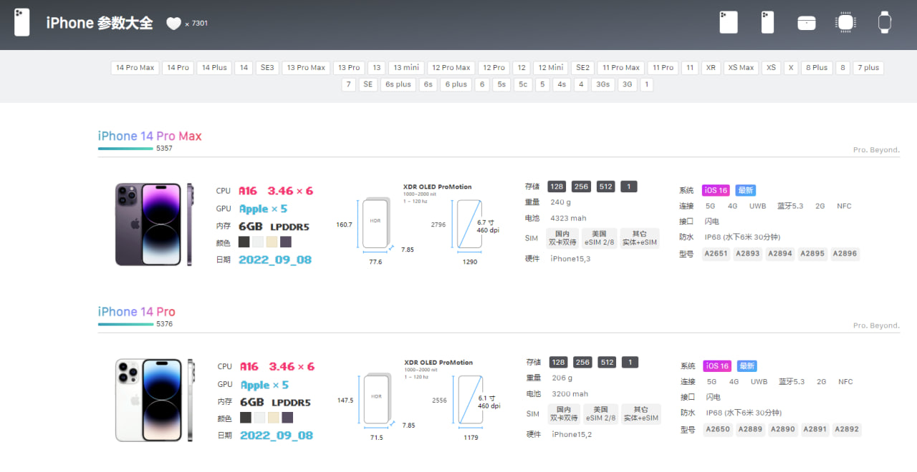Image resolution: width=917 pixels, height=472 pixels.
Task: Open the silver iPhone 14 Pro photo
Action: (x=154, y=400)
